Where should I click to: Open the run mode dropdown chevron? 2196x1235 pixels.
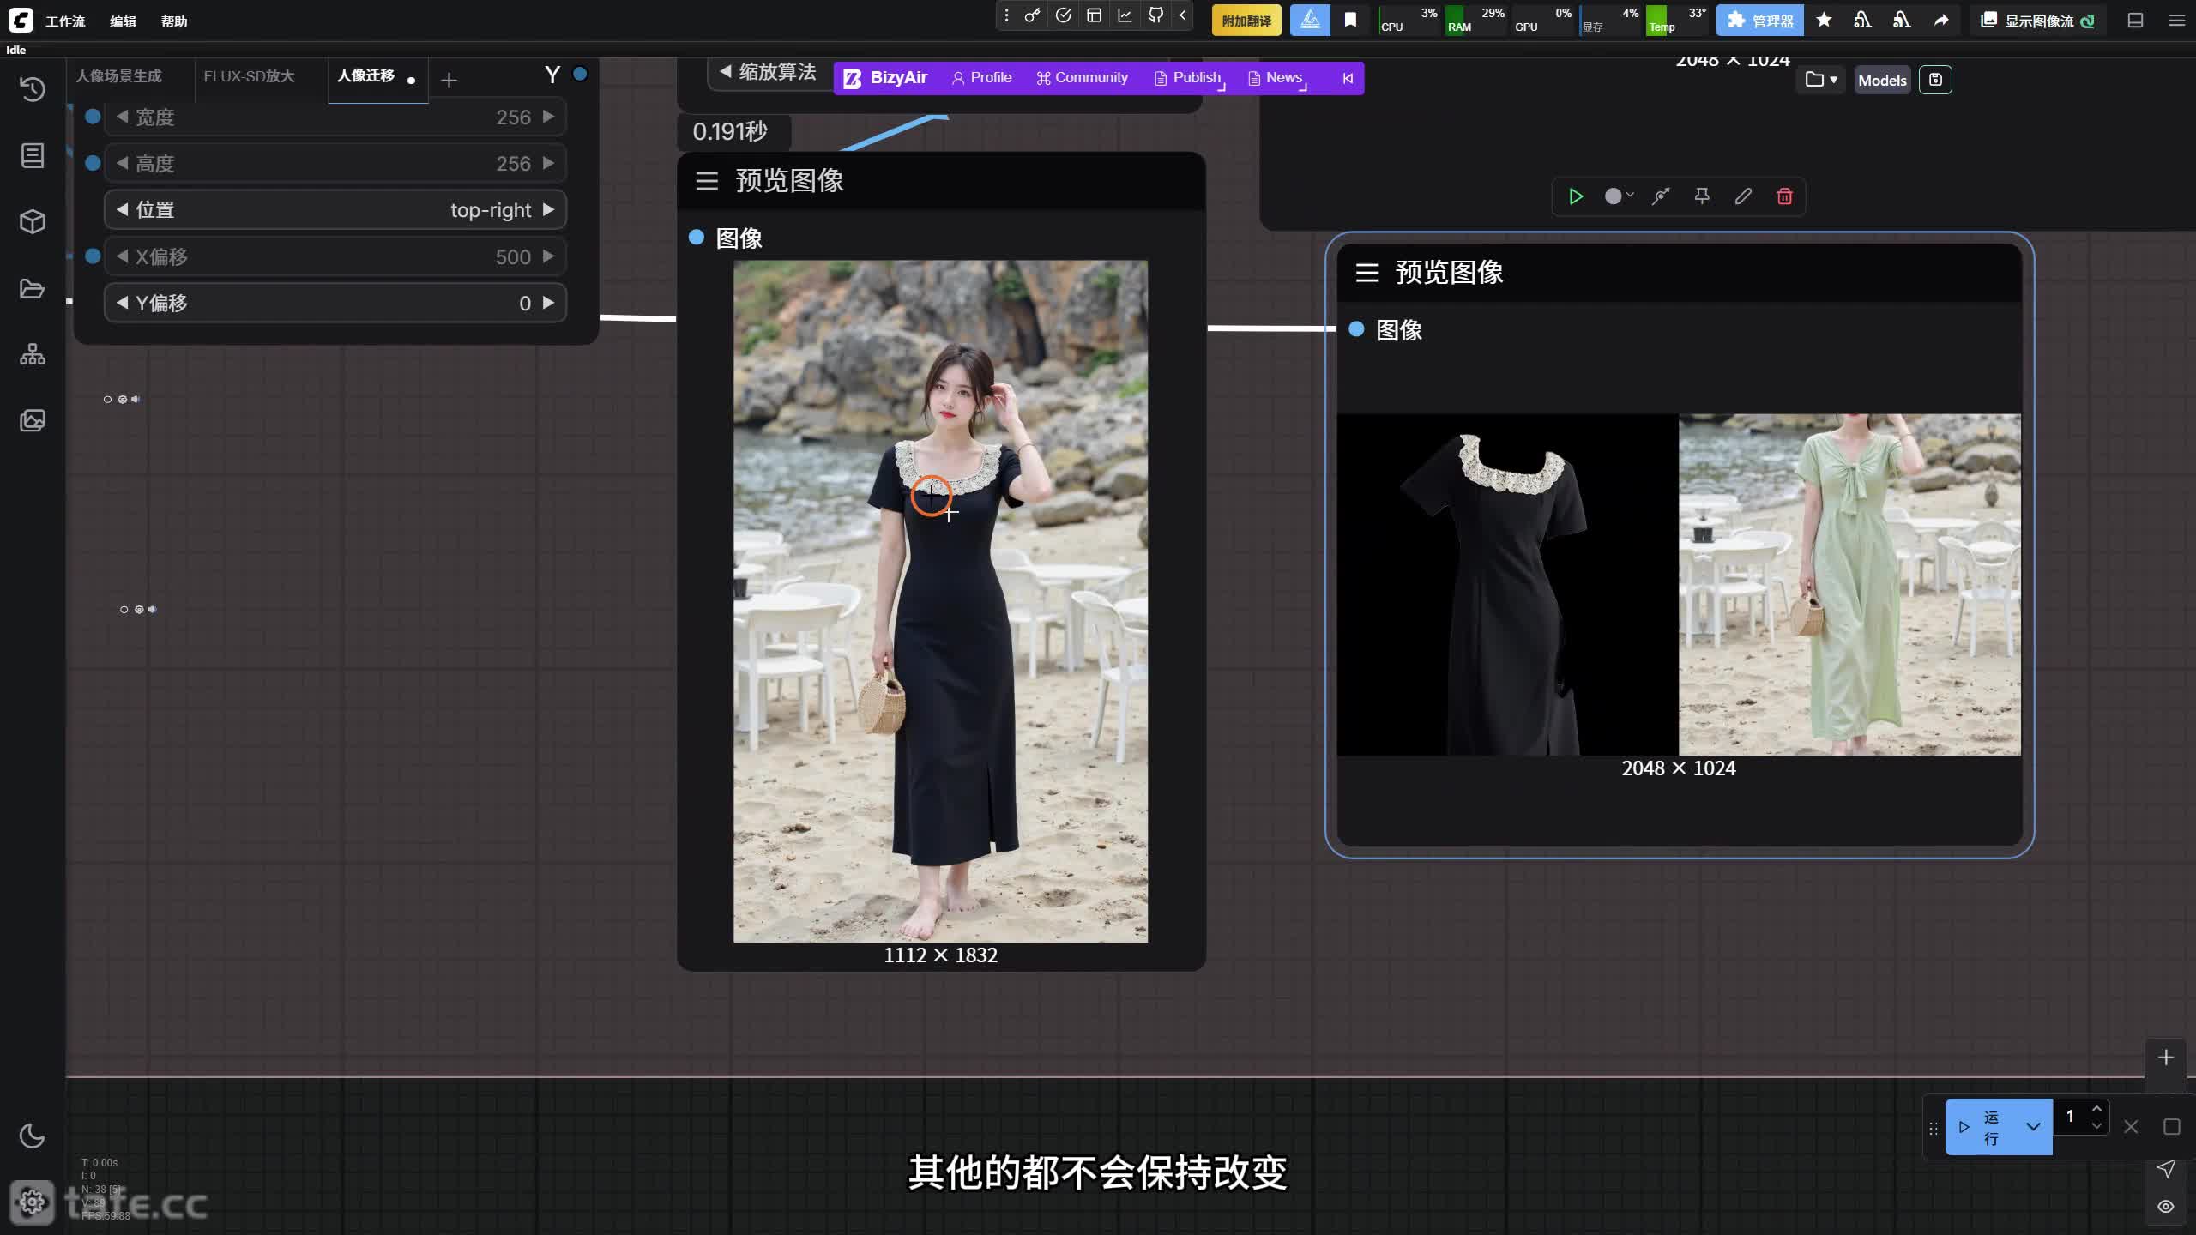[2033, 1127]
